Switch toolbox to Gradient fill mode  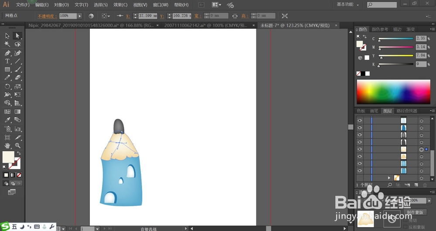pyautogui.click(x=13, y=175)
